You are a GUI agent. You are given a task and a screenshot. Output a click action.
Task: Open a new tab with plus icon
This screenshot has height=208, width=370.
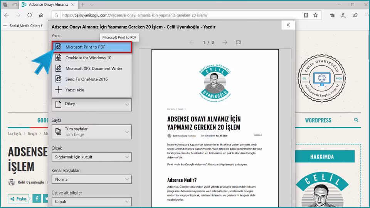coord(82,5)
